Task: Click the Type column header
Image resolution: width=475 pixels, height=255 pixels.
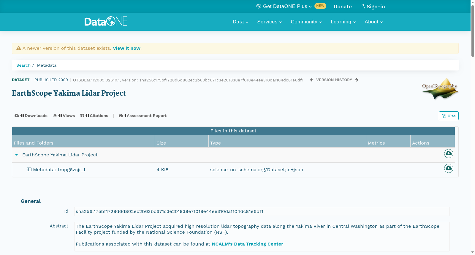Action: pos(287,142)
